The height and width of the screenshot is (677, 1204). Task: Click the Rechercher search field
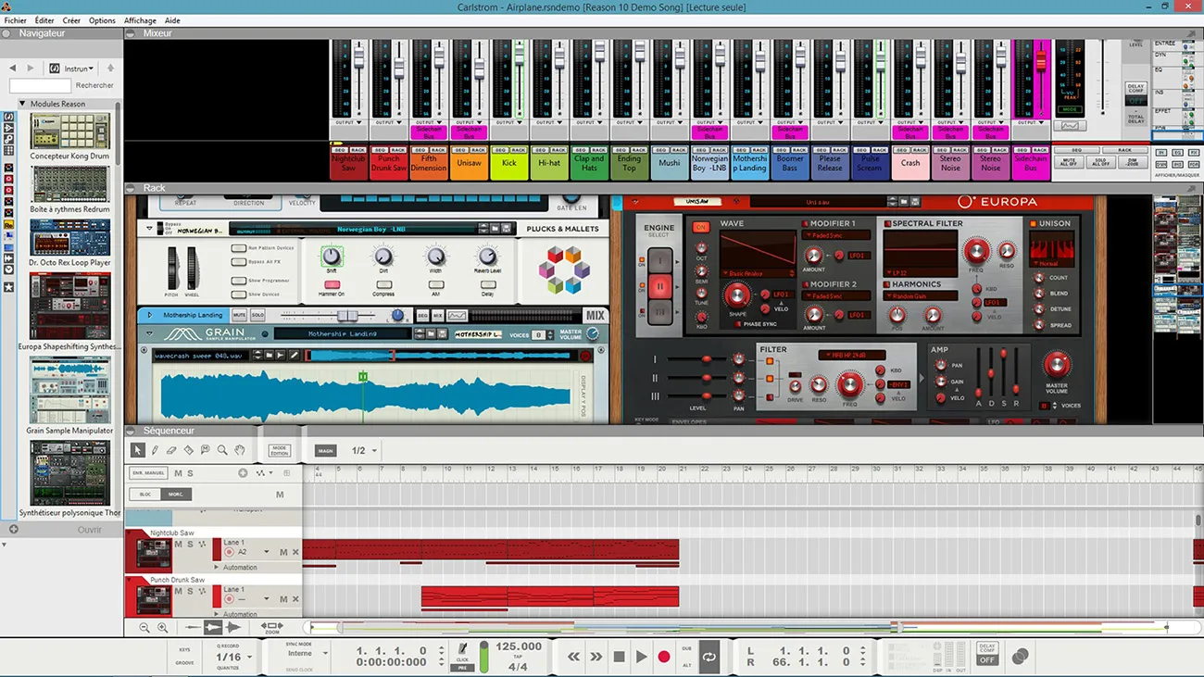click(40, 85)
